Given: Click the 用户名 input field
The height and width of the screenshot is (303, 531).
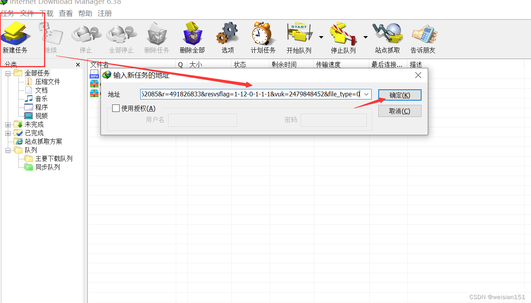Looking at the screenshot, I should pyautogui.click(x=202, y=120).
